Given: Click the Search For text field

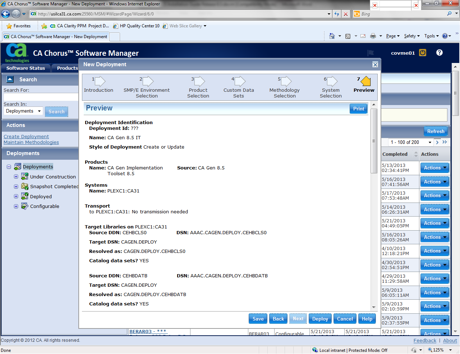Looking at the screenshot, I should click(41, 97).
